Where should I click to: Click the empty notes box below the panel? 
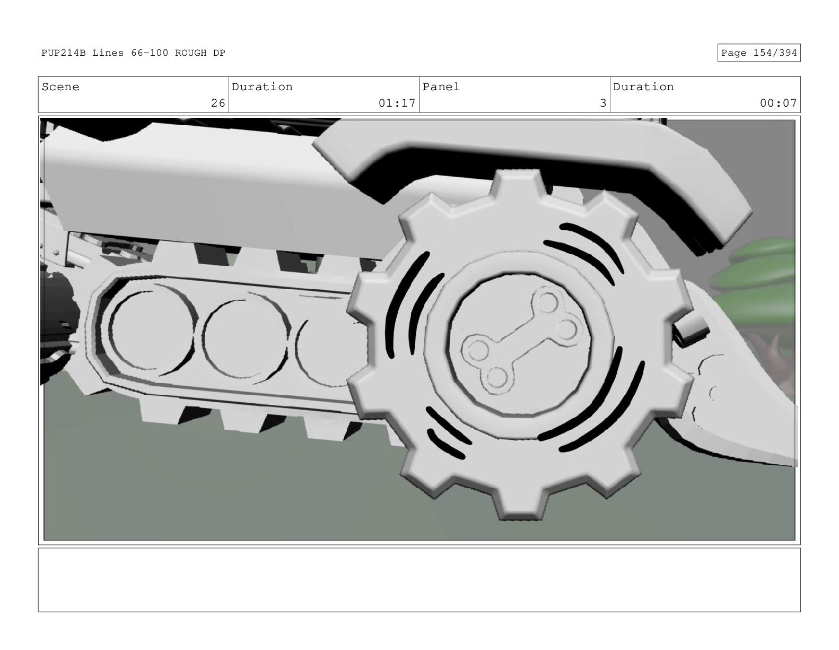click(x=419, y=580)
